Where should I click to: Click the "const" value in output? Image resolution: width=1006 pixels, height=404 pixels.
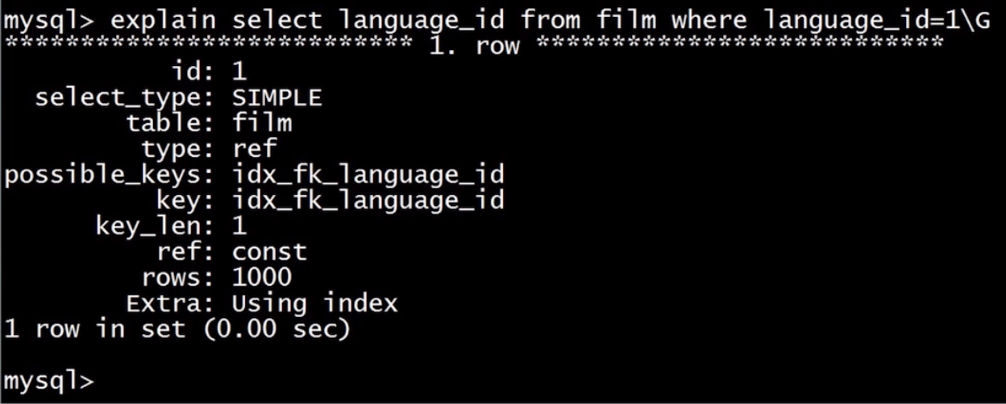pos(269,251)
